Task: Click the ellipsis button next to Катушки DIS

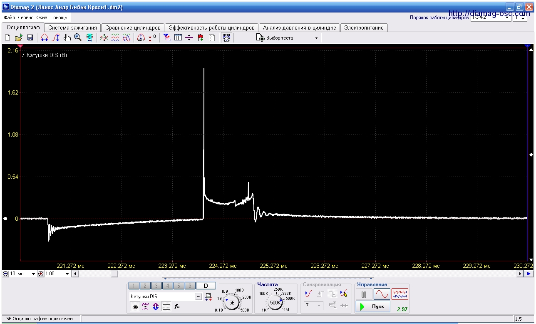Action: (x=199, y=297)
